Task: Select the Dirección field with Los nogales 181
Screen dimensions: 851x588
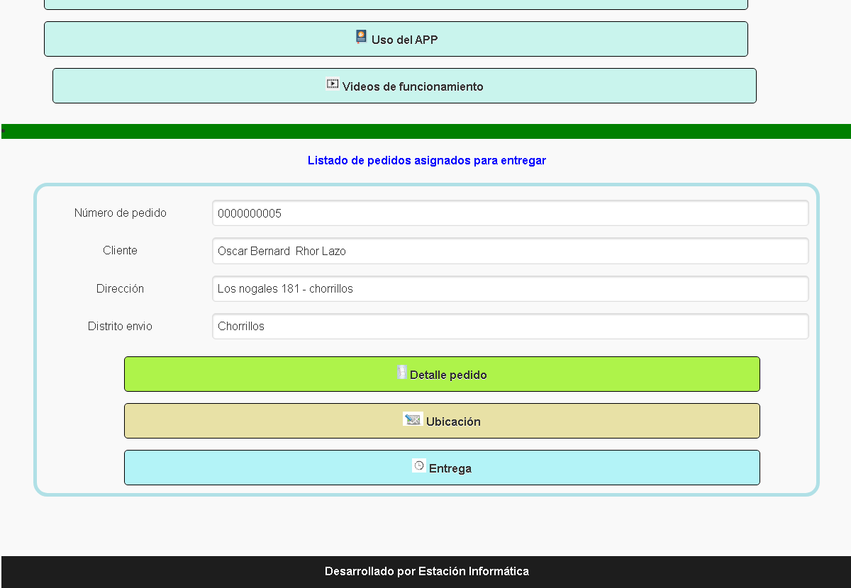Action: pyautogui.click(x=510, y=289)
